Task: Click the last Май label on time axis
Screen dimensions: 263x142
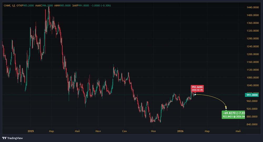Action: [x=238, y=131]
